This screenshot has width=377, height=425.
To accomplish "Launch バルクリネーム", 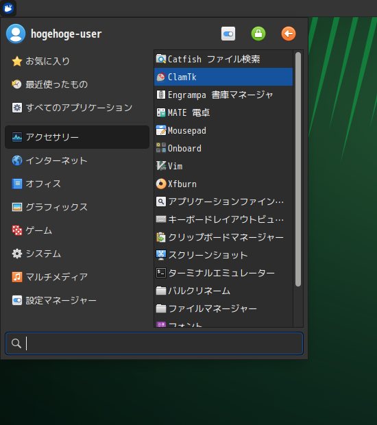I will 223,291.
